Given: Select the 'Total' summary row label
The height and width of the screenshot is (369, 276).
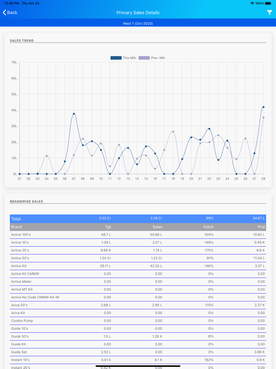Looking at the screenshot, I should (x=16, y=219).
